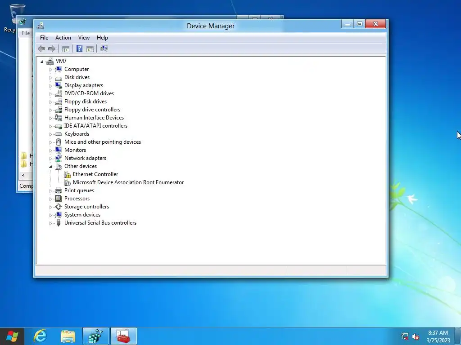Select the VM7 label
This screenshot has height=345, width=461.
click(x=61, y=61)
